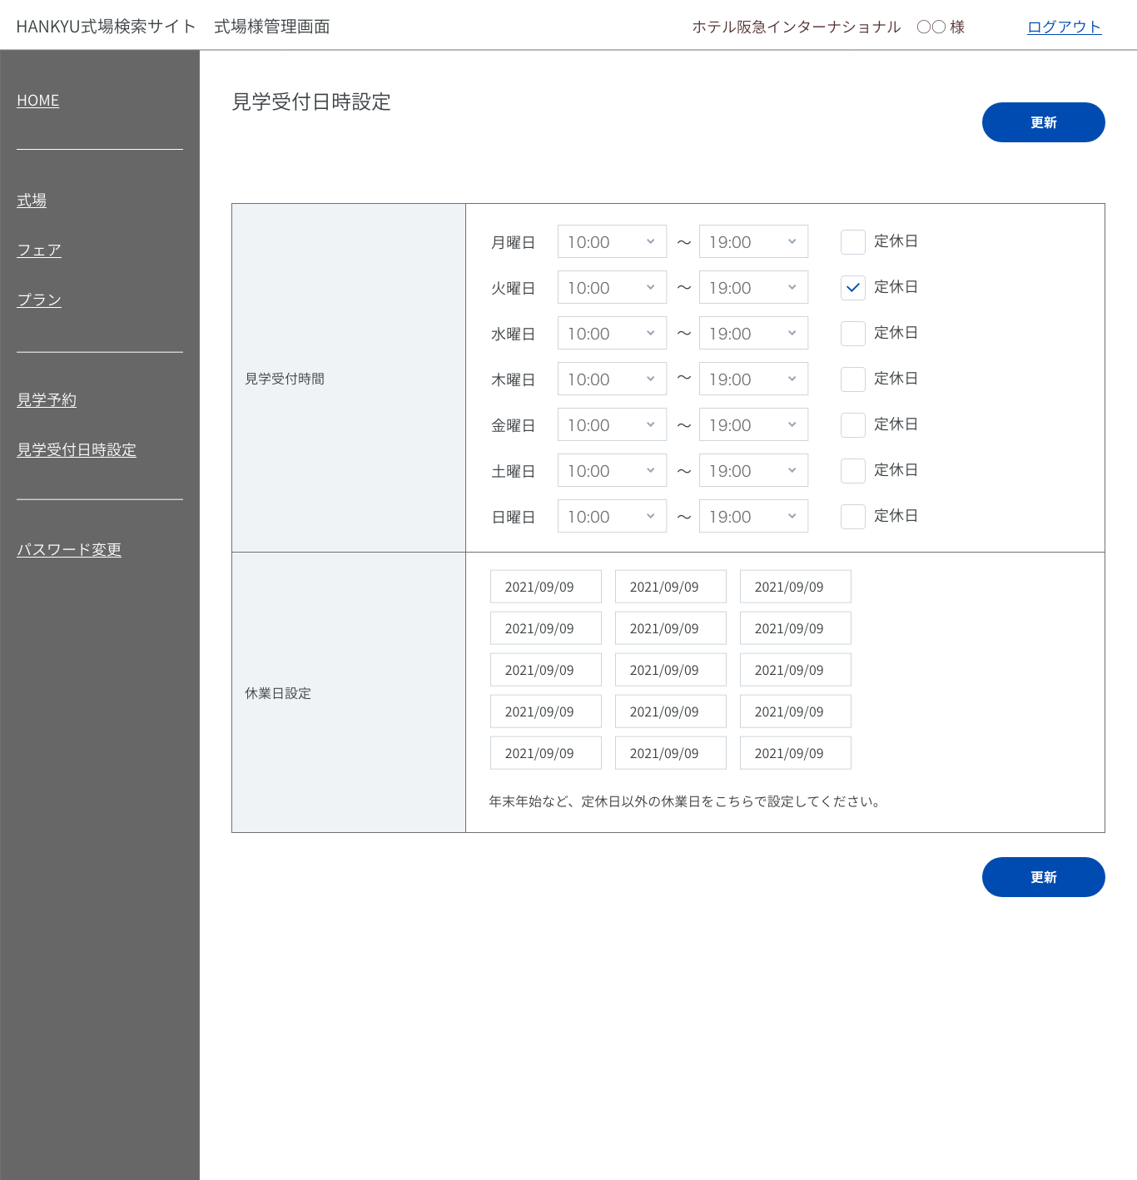The image size is (1137, 1180).
Task: Check the 定休日 box for 月曜日
Action: [x=852, y=242]
